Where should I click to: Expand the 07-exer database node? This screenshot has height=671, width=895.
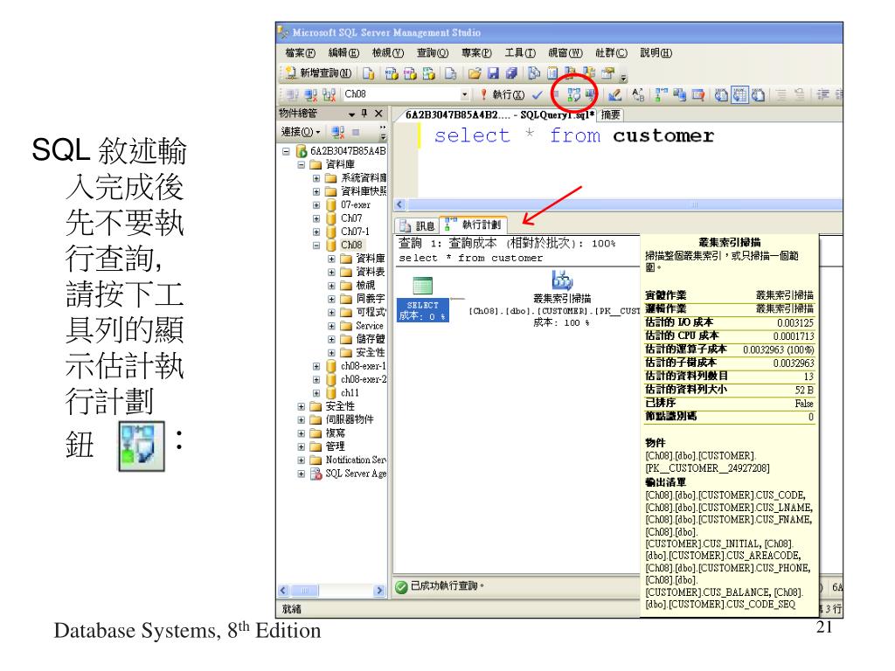[316, 204]
